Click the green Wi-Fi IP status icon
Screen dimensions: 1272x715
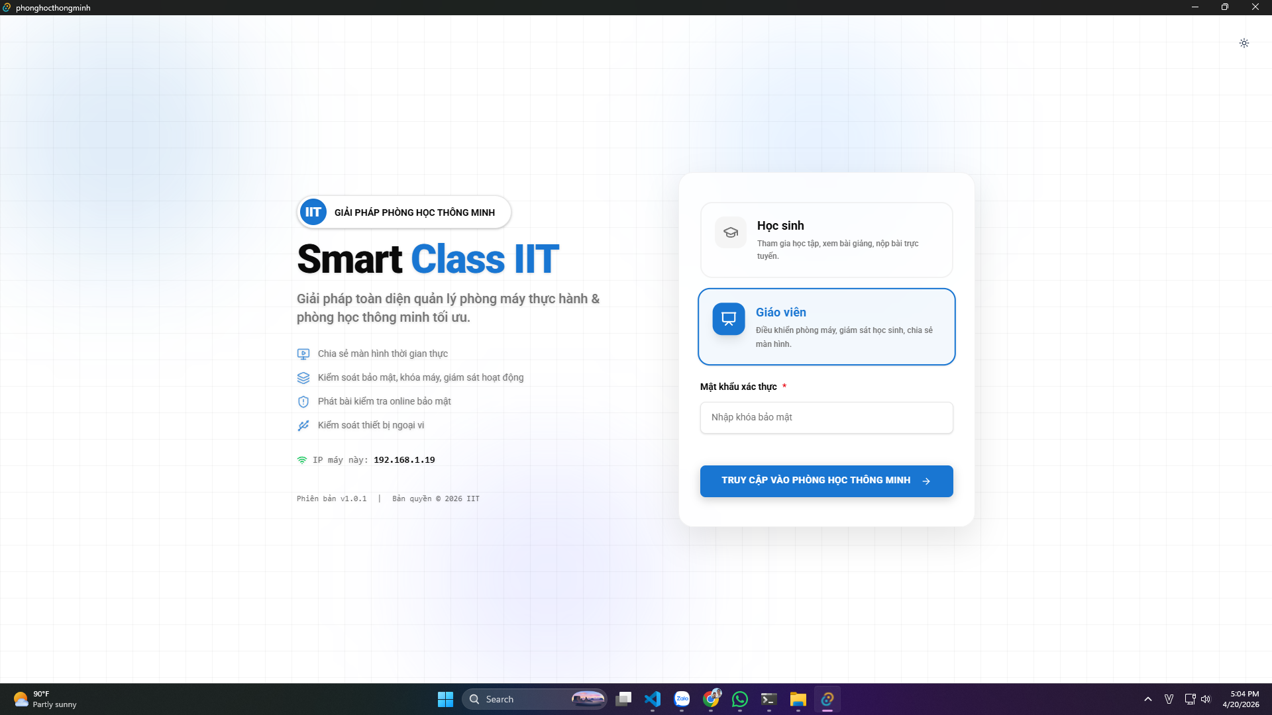click(302, 460)
